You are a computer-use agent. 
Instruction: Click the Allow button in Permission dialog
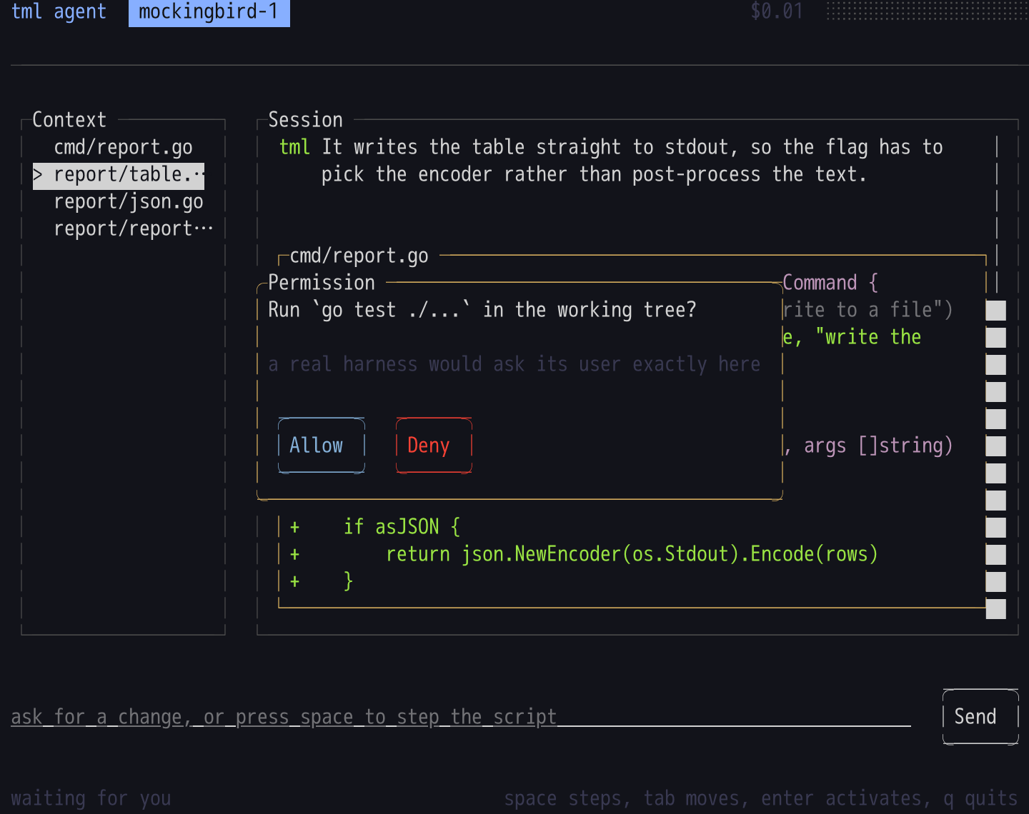click(x=321, y=446)
